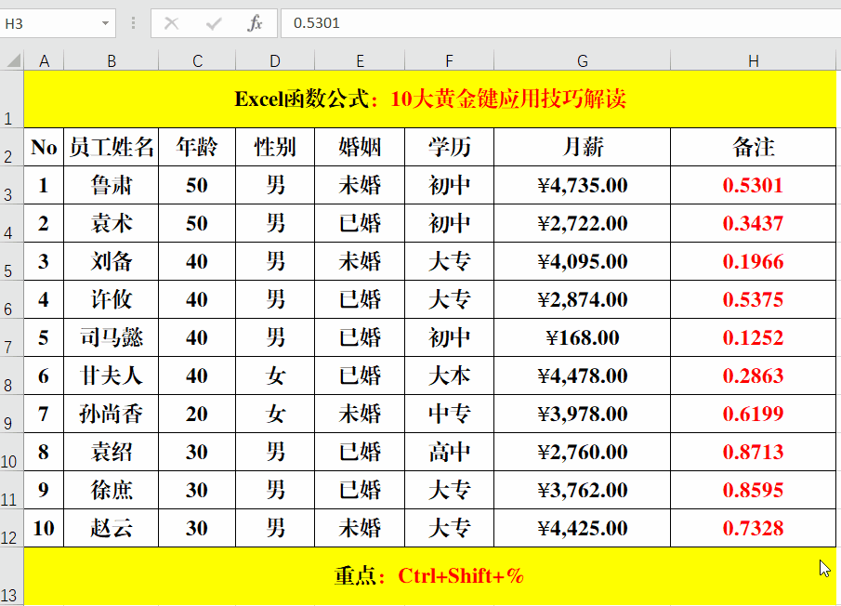Click the salary cell "¥3,978.00"
The width and height of the screenshot is (841, 606).
pyautogui.click(x=582, y=414)
